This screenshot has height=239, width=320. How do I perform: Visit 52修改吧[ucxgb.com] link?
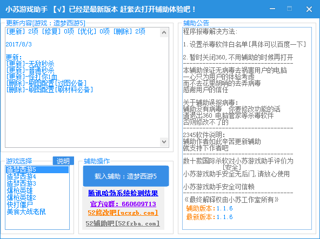(123, 213)
